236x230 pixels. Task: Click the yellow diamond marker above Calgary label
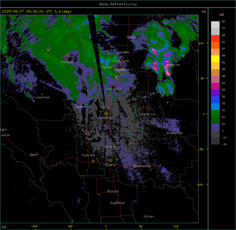click(x=111, y=161)
